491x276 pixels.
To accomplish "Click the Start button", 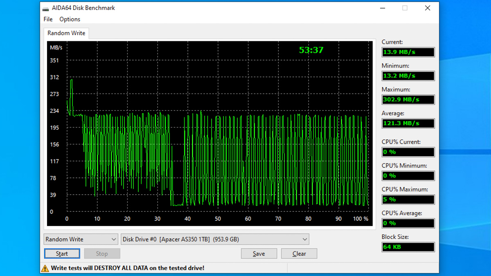I will coord(62,254).
